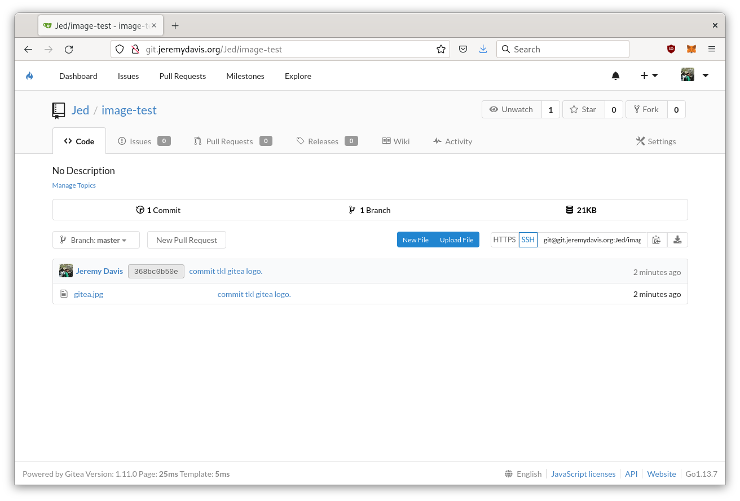Unwatch the image-test repository
Image resolution: width=740 pixels, height=501 pixels.
[x=512, y=109]
